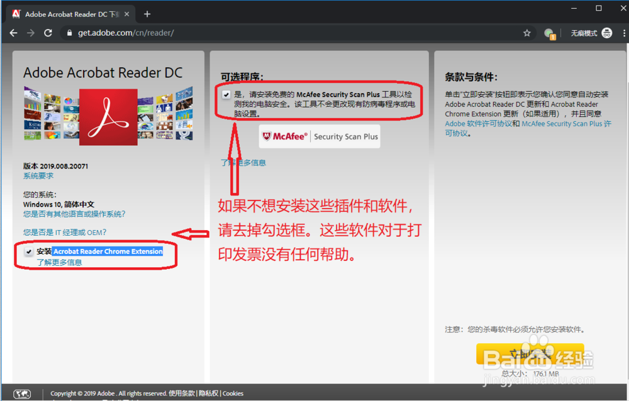Minimize the Chrome window

click(x=574, y=8)
